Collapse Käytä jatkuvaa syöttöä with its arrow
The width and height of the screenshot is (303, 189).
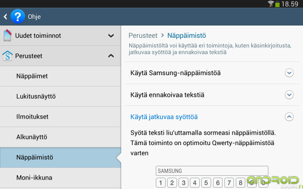click(289, 117)
